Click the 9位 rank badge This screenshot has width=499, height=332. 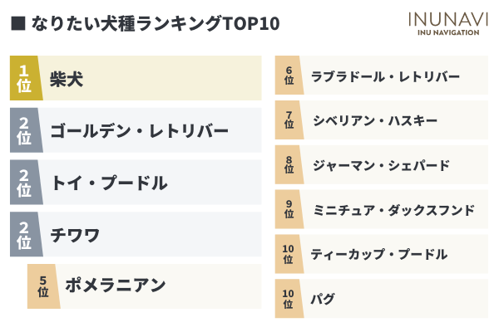[x=289, y=209]
